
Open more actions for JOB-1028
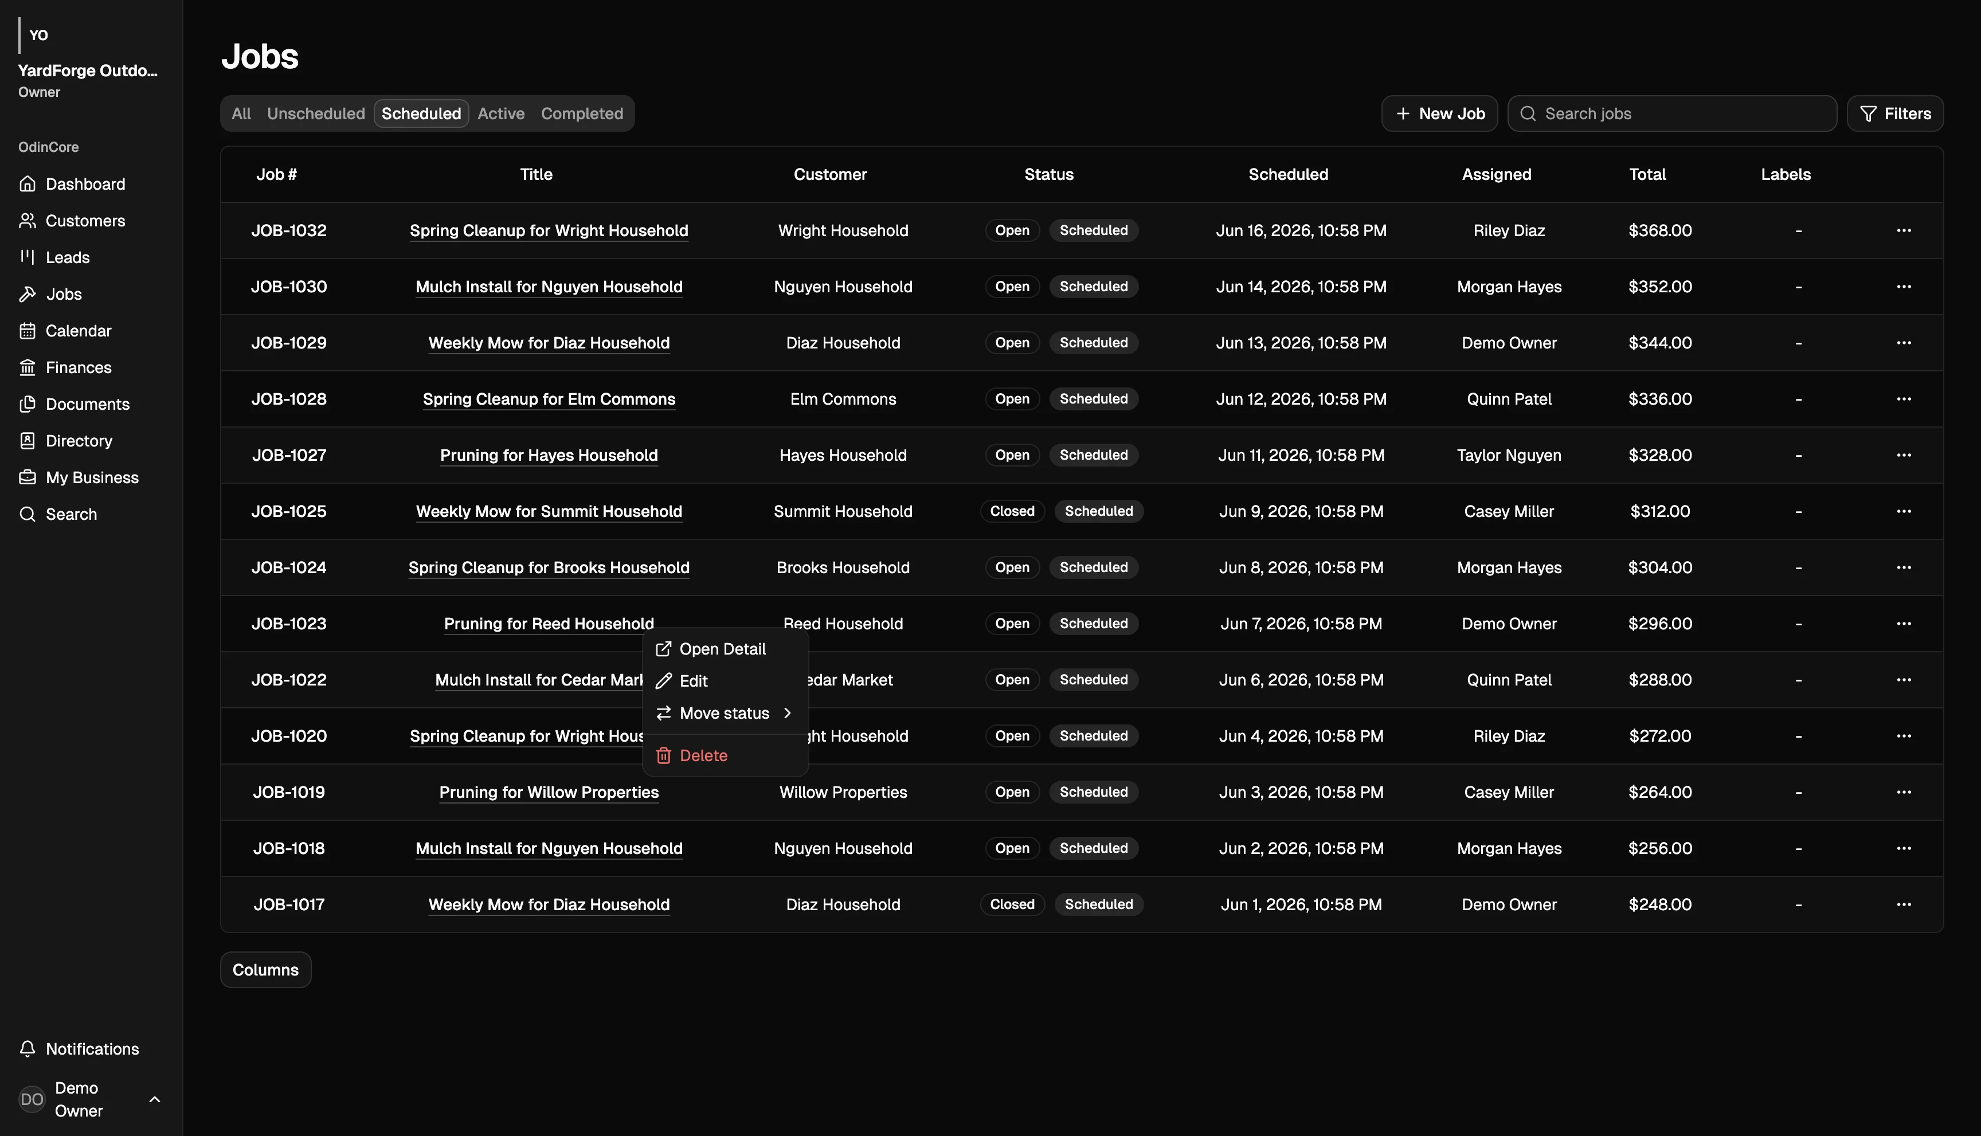(1904, 399)
